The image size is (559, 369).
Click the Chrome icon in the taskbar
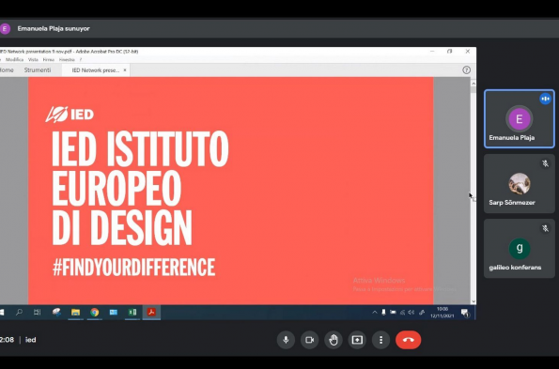point(95,313)
